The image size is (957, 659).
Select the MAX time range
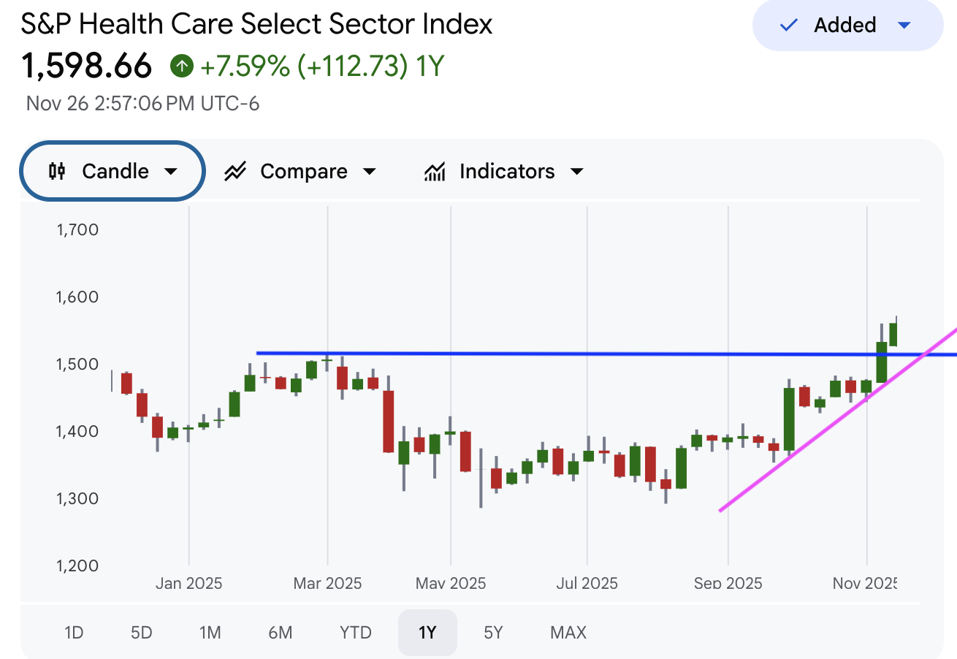pos(568,632)
